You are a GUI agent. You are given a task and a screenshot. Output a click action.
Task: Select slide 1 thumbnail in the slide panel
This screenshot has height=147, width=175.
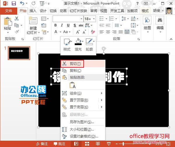tap(19, 53)
